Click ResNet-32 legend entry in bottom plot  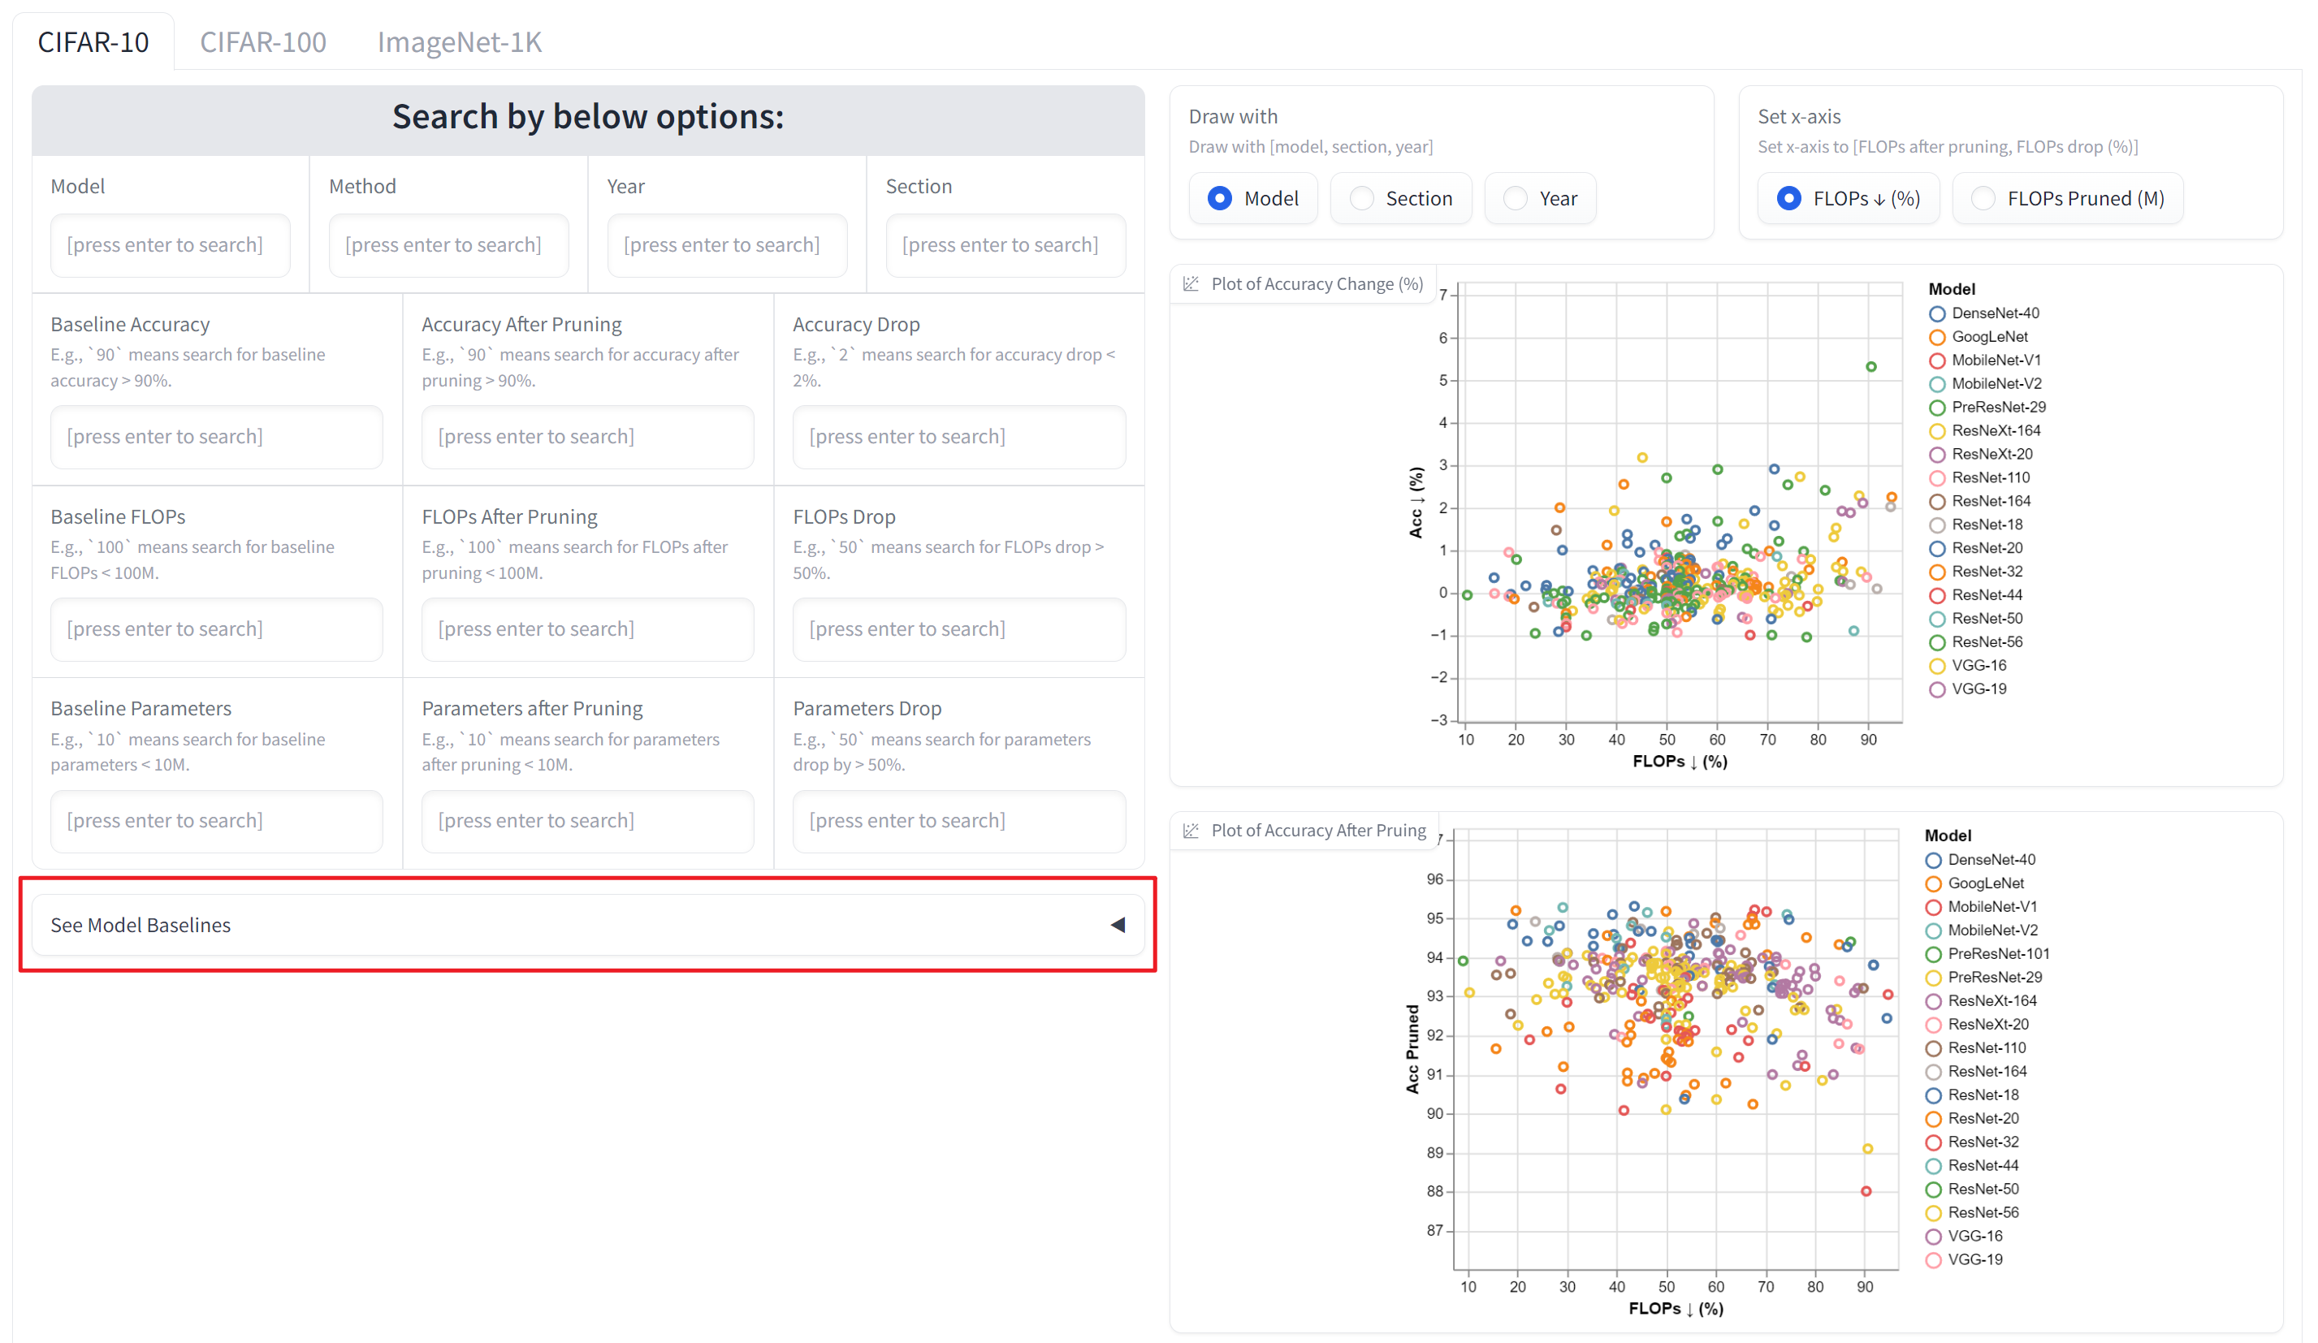coord(1971,1142)
